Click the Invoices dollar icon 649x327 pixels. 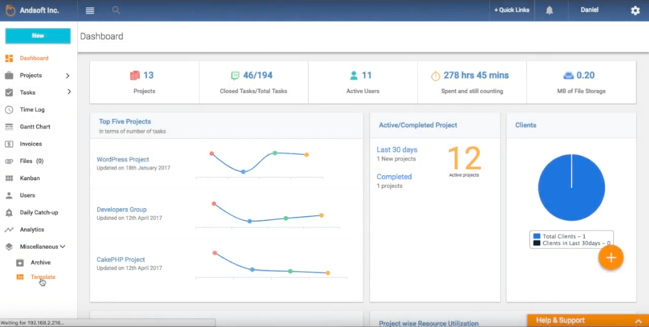coord(9,144)
